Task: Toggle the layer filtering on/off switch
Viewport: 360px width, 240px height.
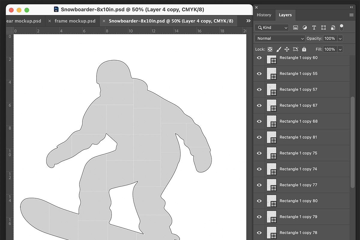Action: (341, 27)
